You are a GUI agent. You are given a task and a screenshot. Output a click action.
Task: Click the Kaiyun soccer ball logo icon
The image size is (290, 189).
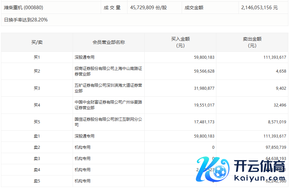point(213,171)
